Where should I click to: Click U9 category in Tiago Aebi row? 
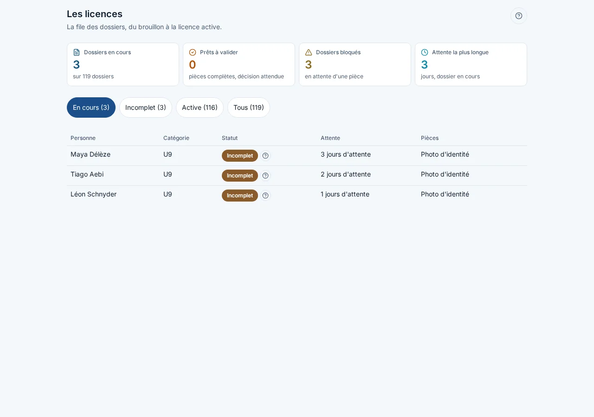click(x=168, y=174)
